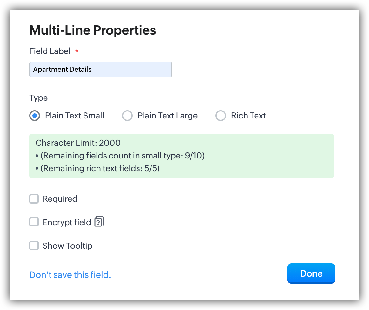Click the "Required" label text
This screenshot has width=369, height=310.
coord(60,199)
